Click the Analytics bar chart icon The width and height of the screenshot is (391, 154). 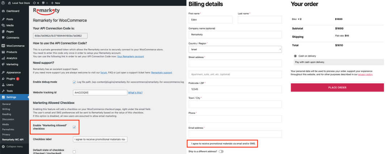pyautogui.click(x=3, y=58)
